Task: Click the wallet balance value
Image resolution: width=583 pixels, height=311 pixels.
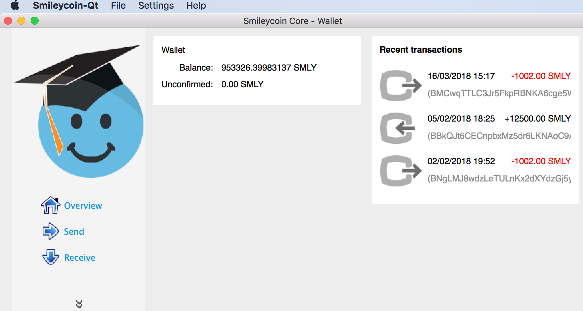Action: [268, 68]
